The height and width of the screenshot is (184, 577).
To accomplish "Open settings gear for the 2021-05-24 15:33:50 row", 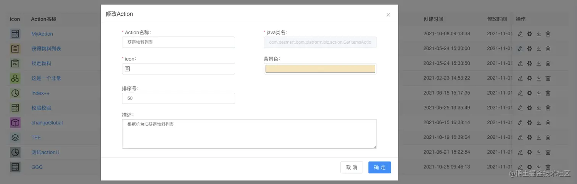I will click(x=530, y=63).
